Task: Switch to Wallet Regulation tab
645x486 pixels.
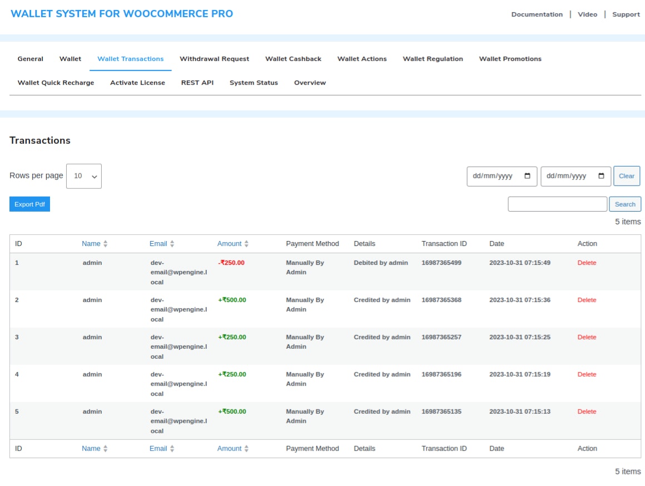Action: 433,59
